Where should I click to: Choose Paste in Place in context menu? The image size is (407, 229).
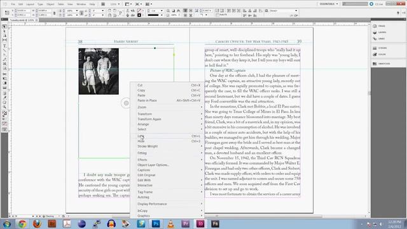pos(167,101)
